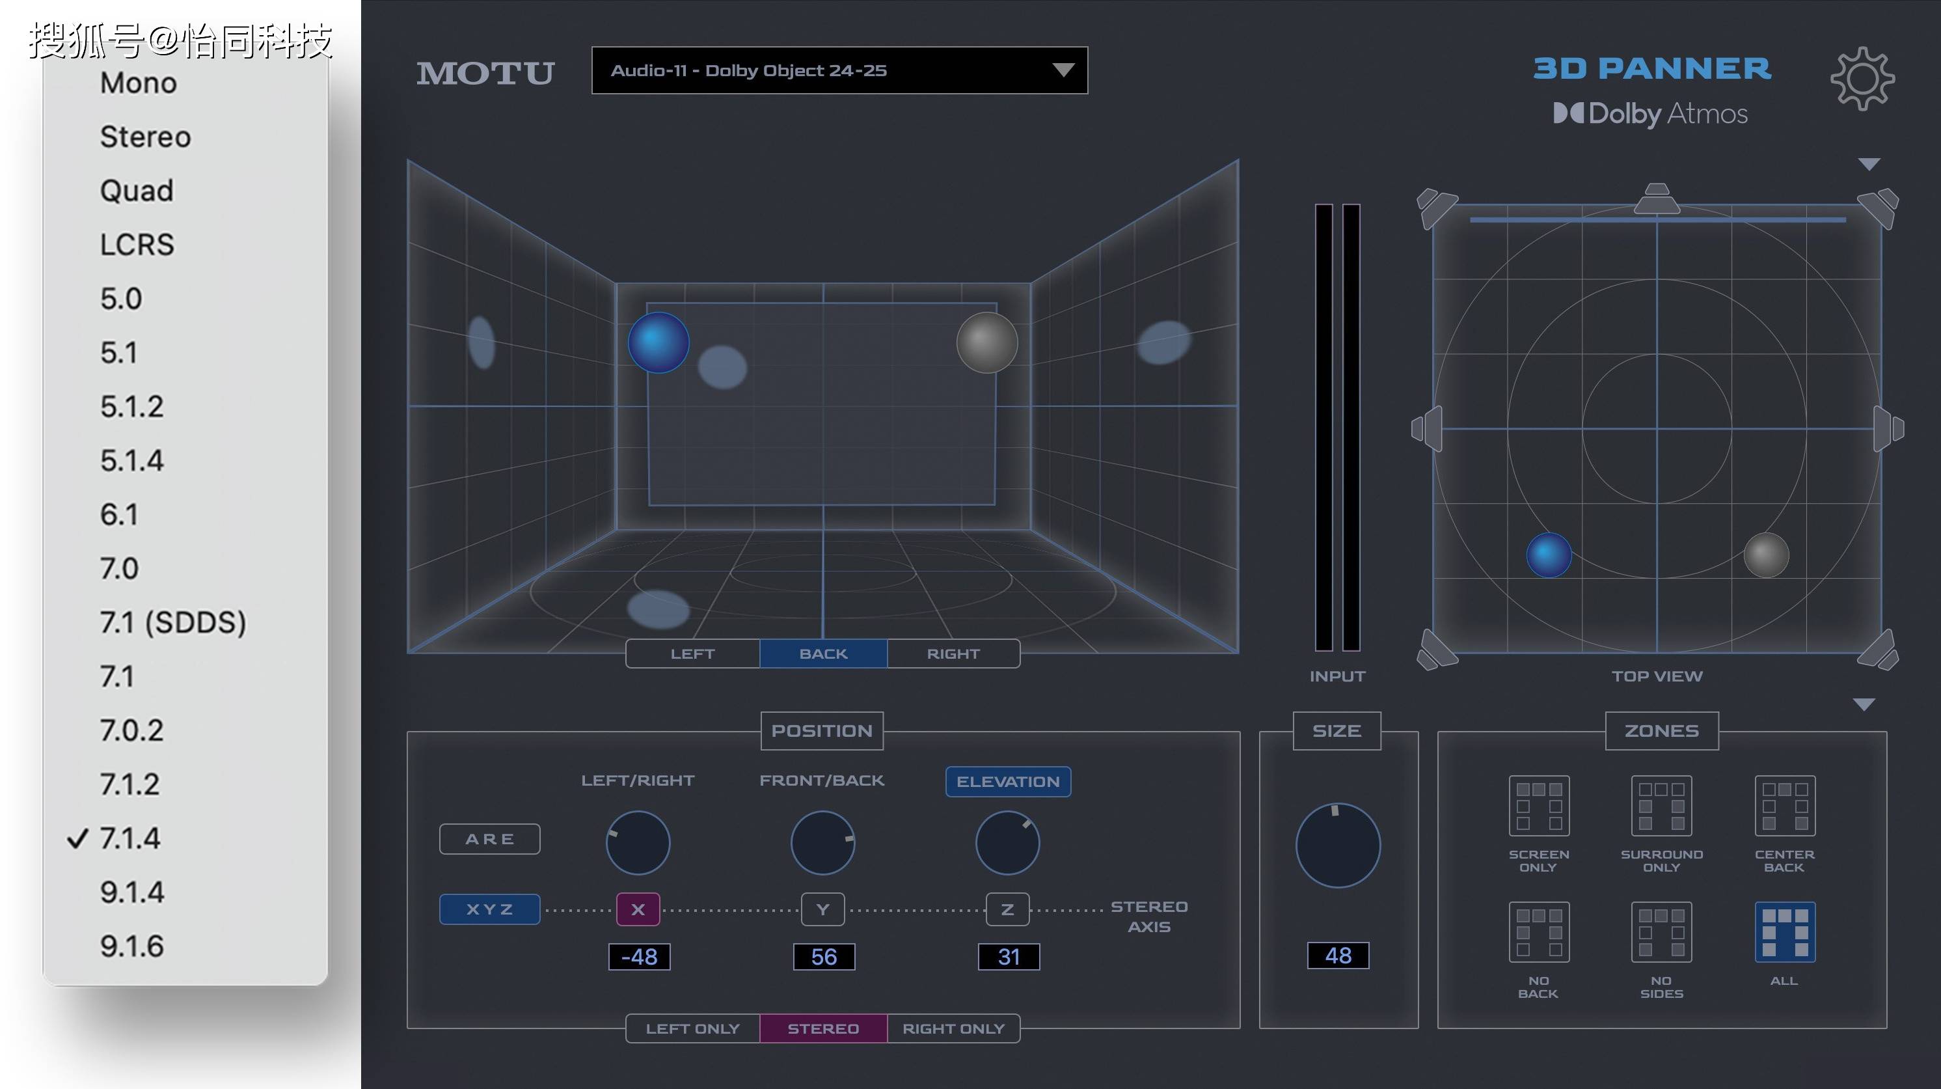The width and height of the screenshot is (1941, 1089).
Task: Collapse the view section using the upper triangle
Action: [x=1869, y=163]
